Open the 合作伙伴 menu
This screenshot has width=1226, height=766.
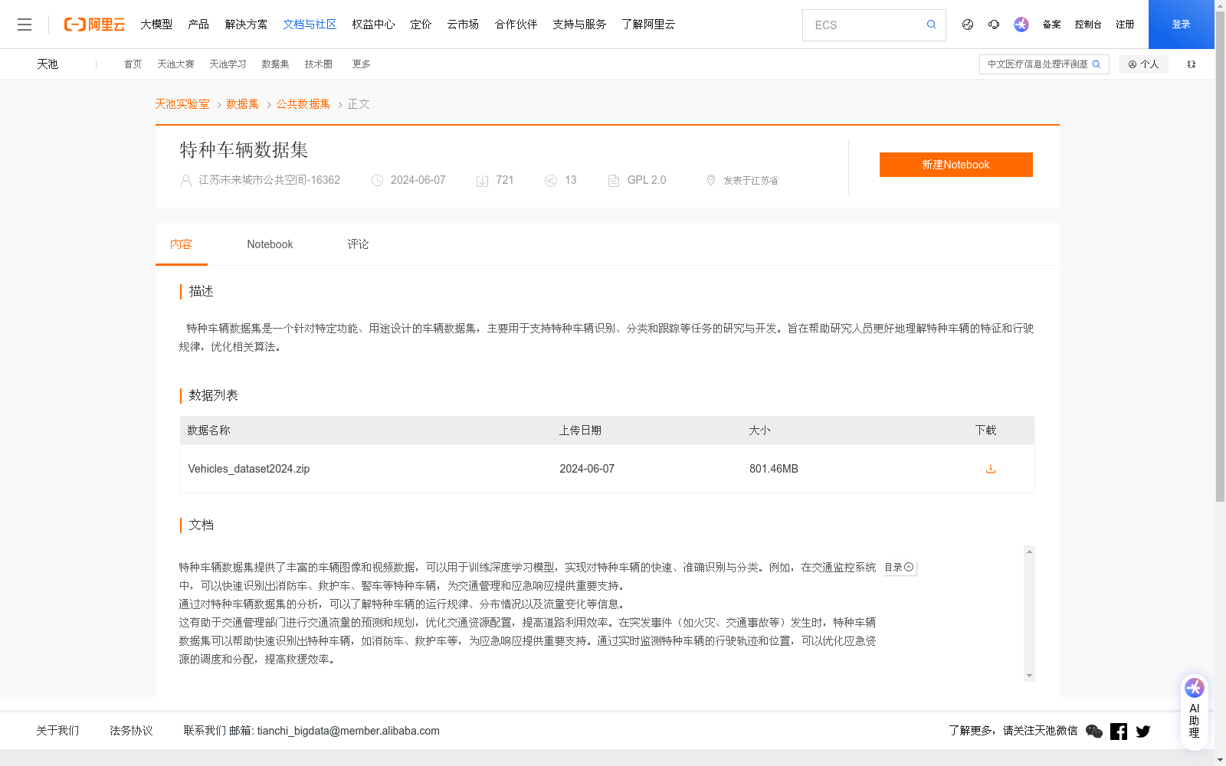[516, 25]
